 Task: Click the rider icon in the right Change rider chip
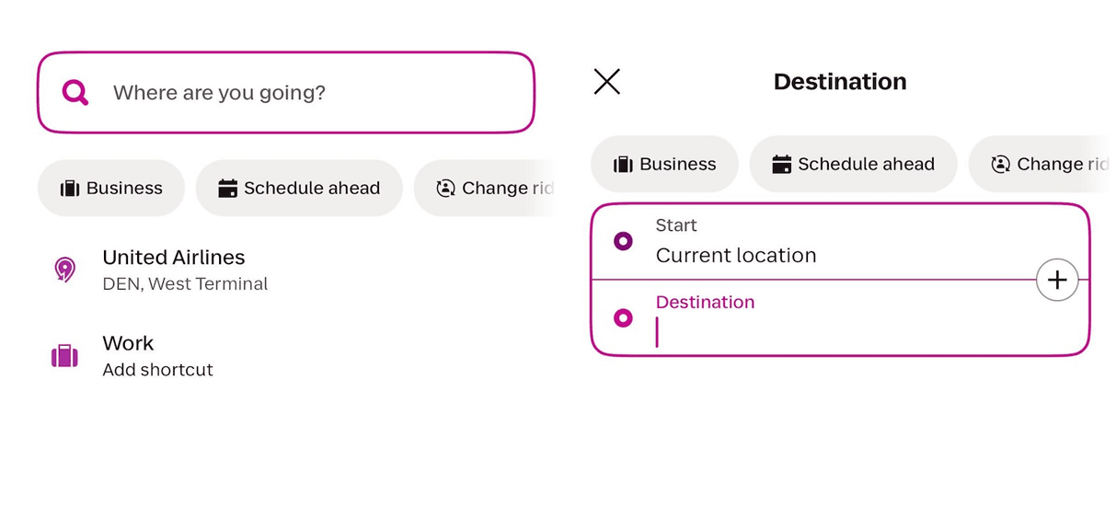(1000, 165)
